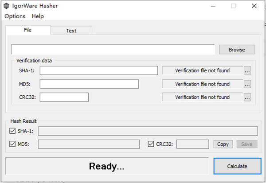266x183 pixels.
Task: Focus the MD5 verification data field
Action: [x=89, y=84]
